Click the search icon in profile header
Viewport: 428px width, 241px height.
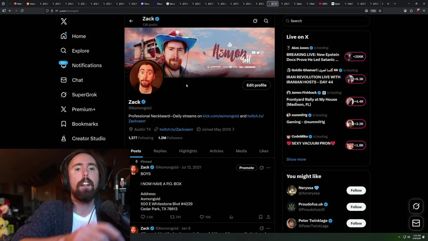point(266,21)
